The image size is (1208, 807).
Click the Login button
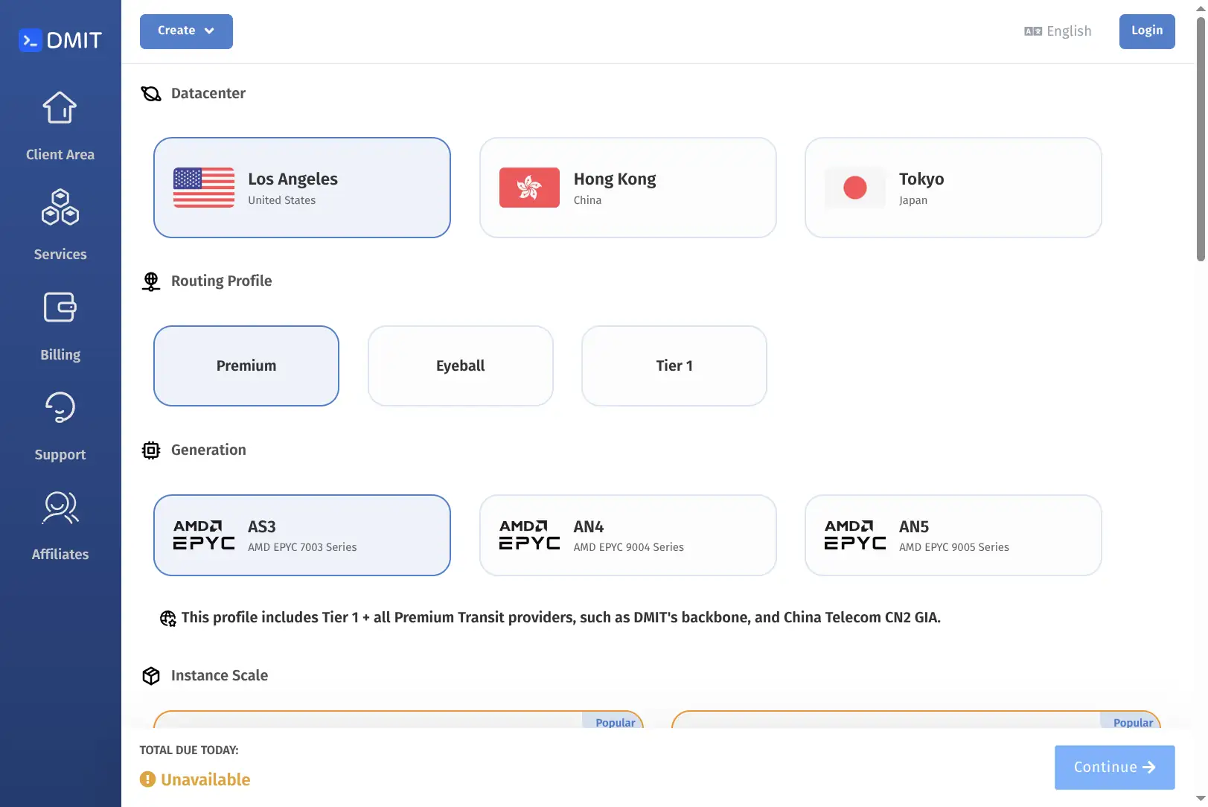pos(1147,31)
